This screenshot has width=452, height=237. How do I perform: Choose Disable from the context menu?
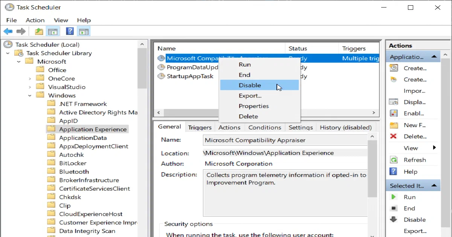click(260, 85)
